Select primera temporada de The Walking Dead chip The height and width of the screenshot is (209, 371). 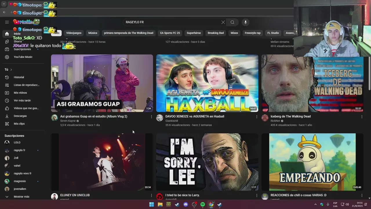pyautogui.click(x=129, y=33)
